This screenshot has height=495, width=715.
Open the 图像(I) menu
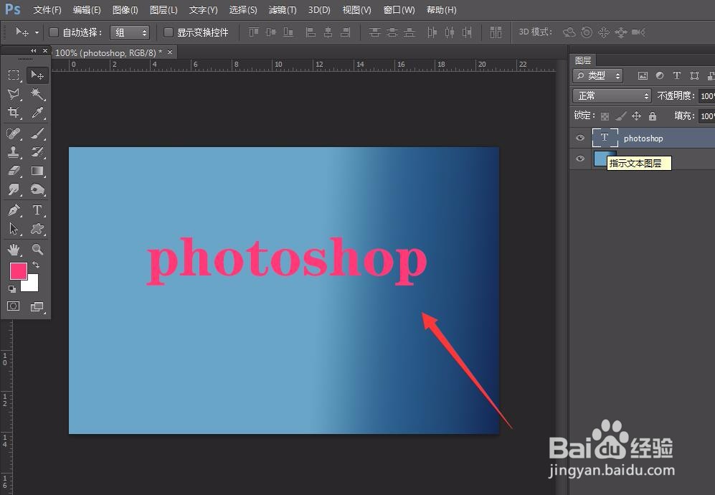[x=125, y=9]
